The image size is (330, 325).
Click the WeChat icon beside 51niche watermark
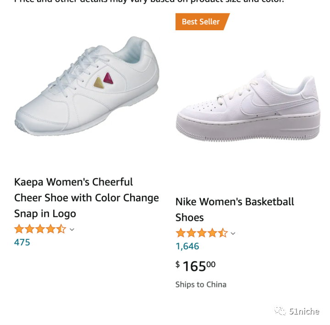click(280, 311)
